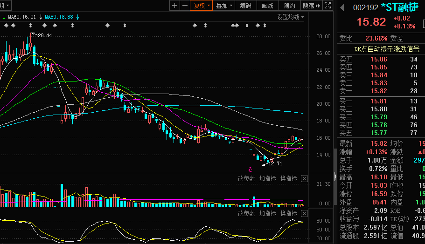425x244 pixels.
Task: Click the 筹码 chip distribution button
Action: pos(245,6)
